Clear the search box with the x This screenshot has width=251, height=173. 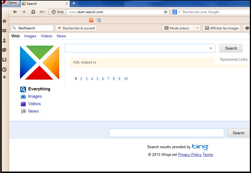click(x=211, y=48)
